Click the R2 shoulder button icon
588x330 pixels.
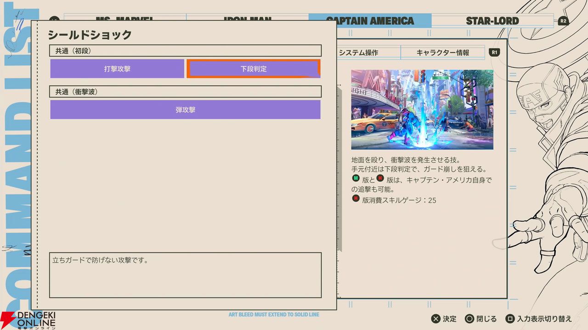tap(563, 21)
